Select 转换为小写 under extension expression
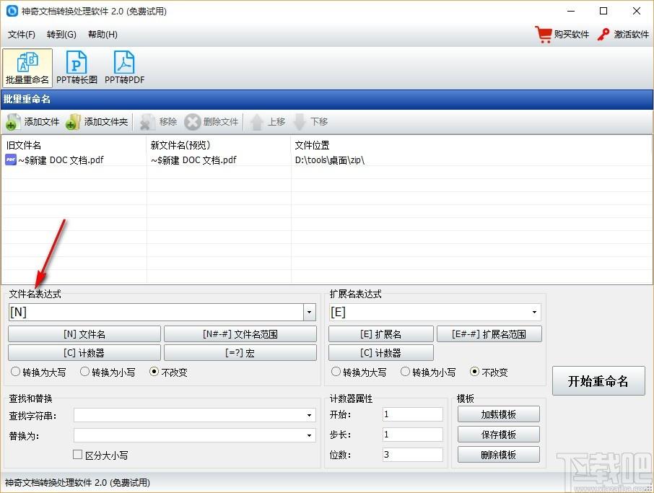The image size is (654, 493). pyautogui.click(x=406, y=372)
